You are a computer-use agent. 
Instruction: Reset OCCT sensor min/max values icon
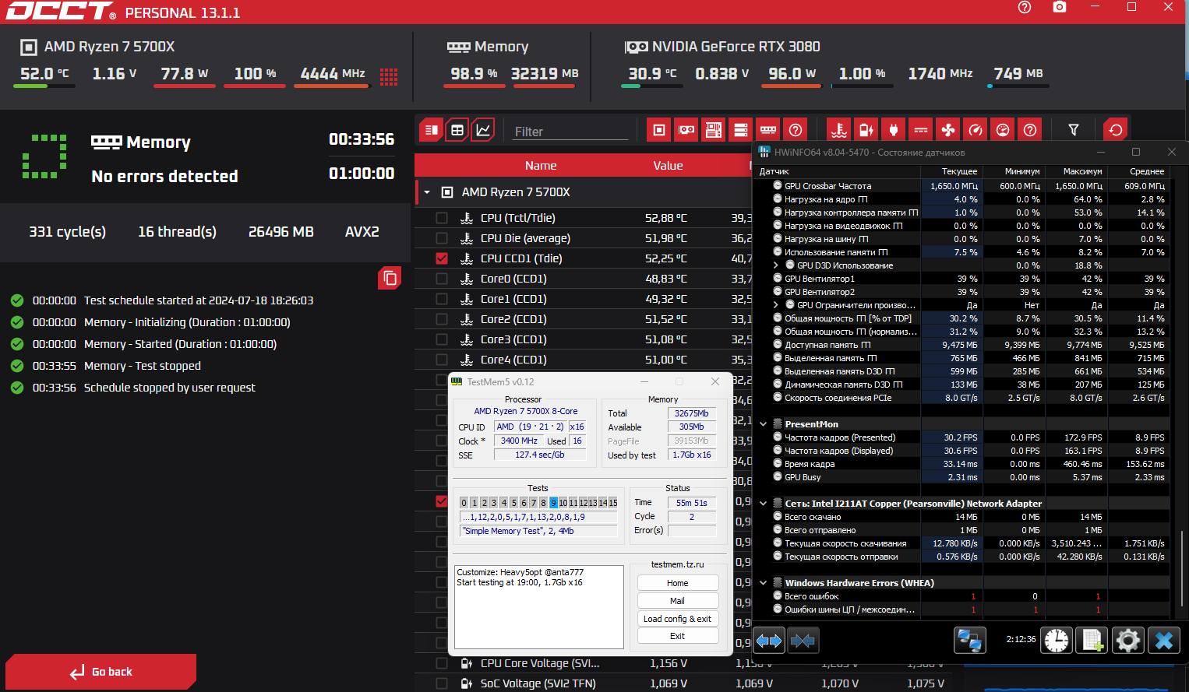(1116, 130)
